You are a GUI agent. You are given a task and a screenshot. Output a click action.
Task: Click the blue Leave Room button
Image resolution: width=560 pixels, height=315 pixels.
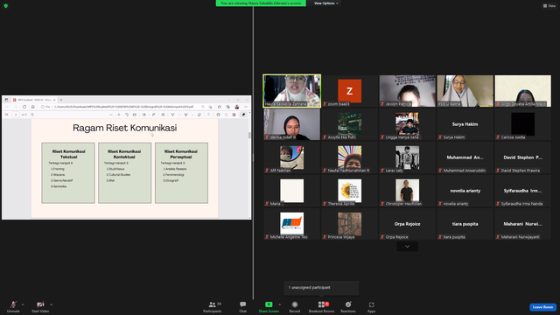click(542, 307)
